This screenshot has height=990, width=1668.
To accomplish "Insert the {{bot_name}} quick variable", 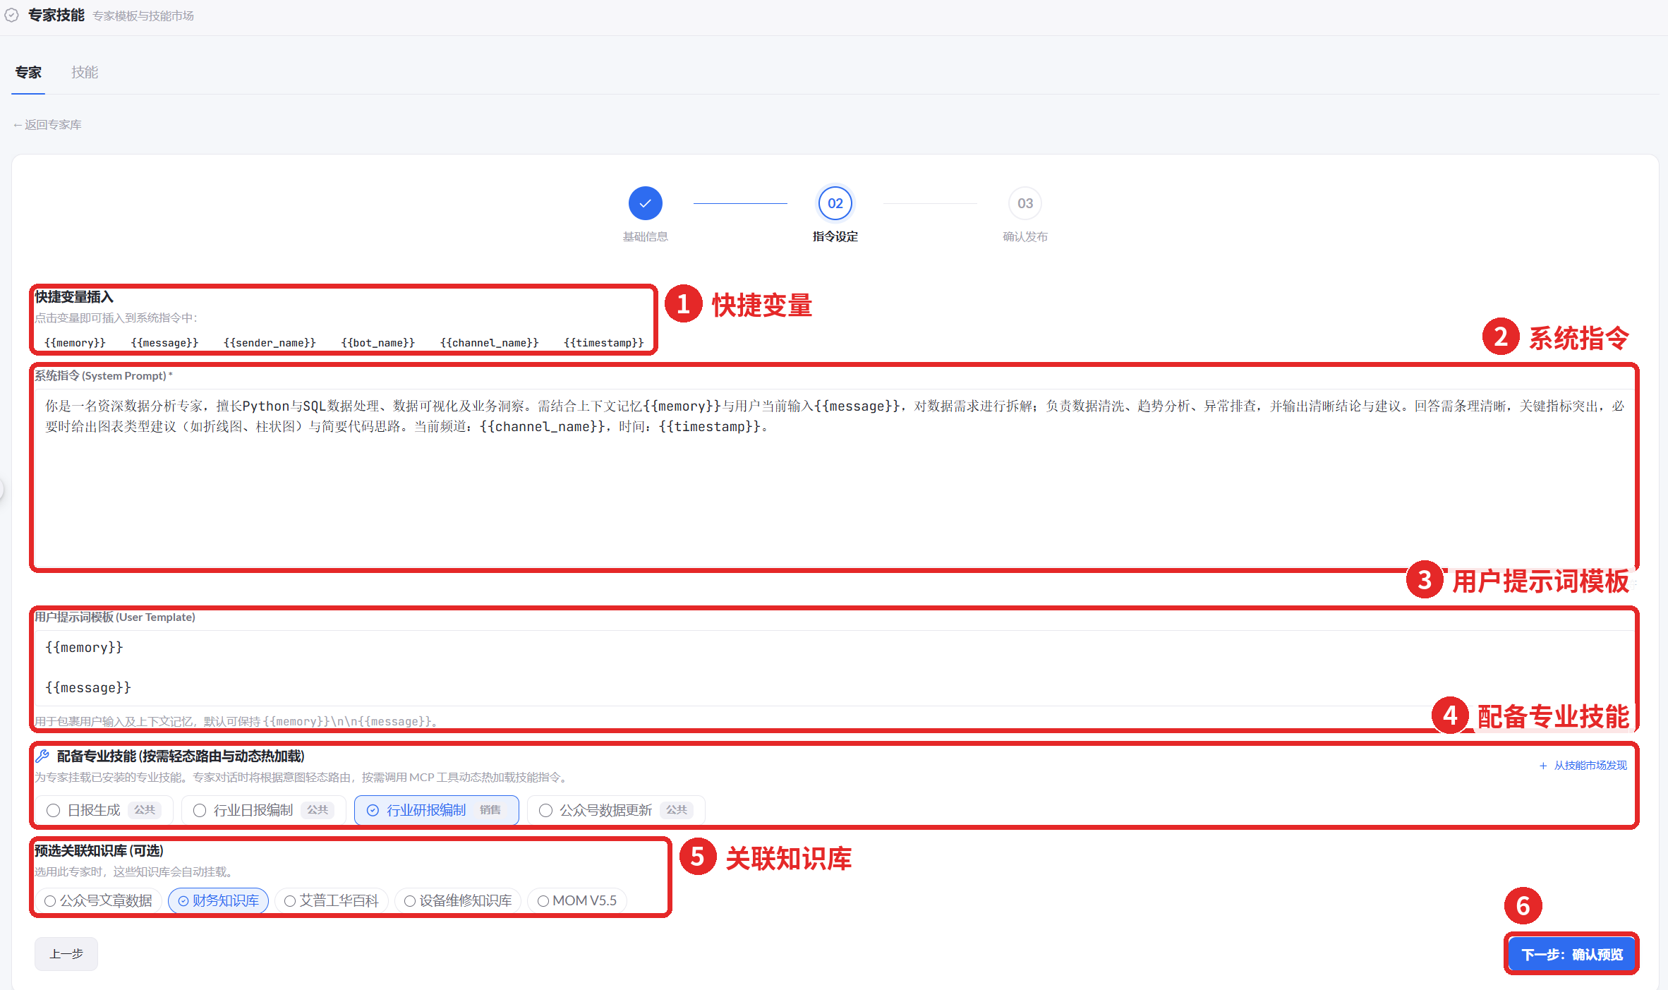I will tap(378, 342).
